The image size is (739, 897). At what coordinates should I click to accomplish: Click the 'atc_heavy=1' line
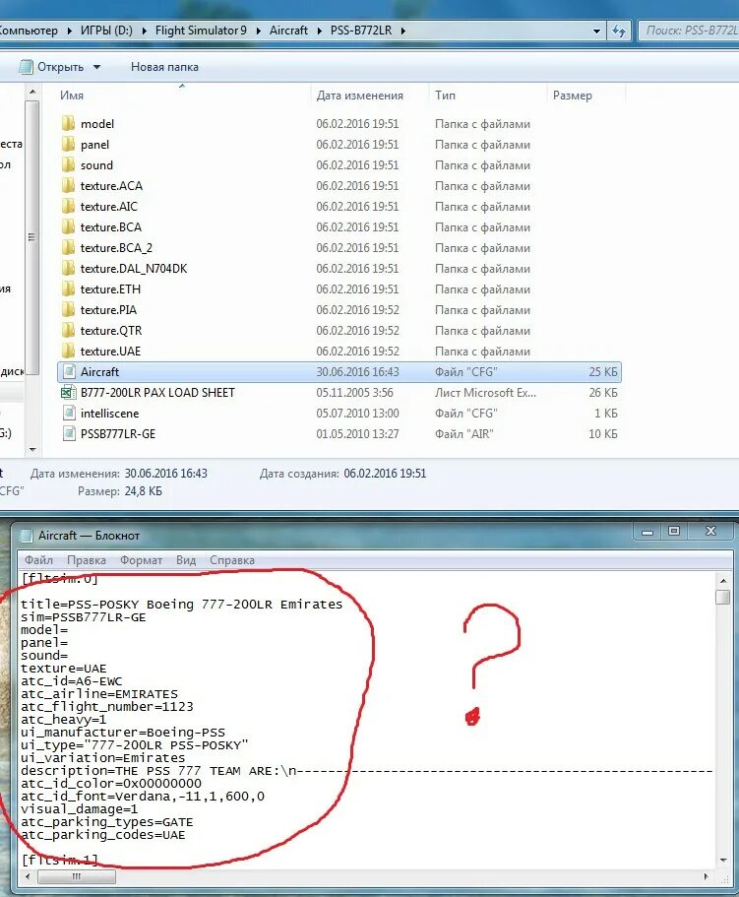pyautogui.click(x=63, y=720)
